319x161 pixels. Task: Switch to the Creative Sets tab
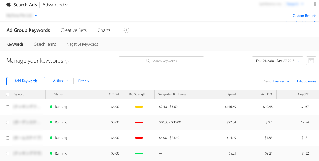click(74, 30)
